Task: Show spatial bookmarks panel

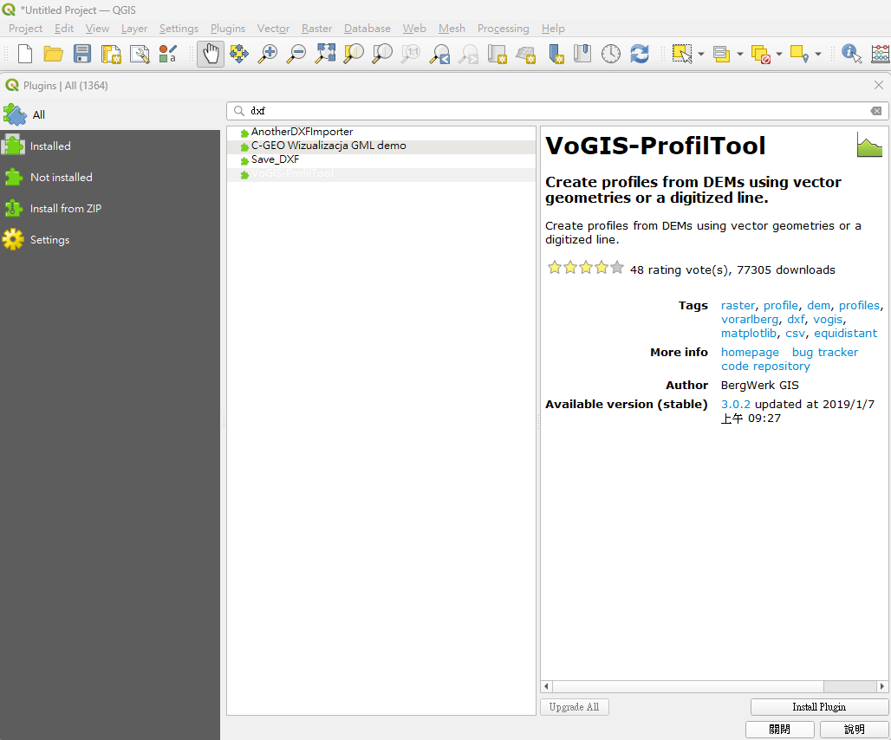Action: point(582,54)
